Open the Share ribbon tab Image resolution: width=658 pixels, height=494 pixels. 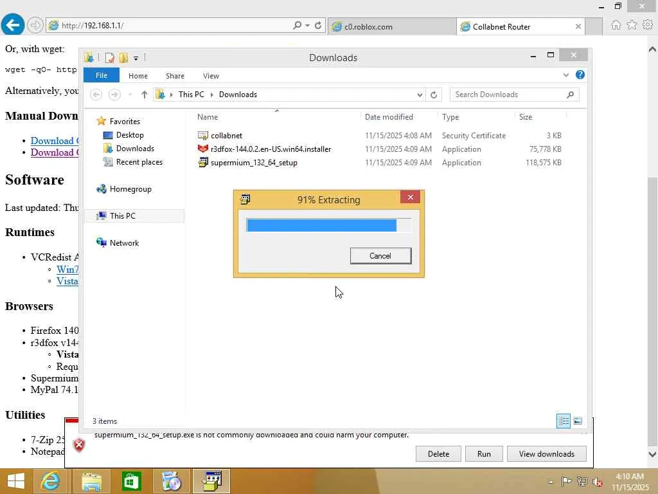point(175,76)
